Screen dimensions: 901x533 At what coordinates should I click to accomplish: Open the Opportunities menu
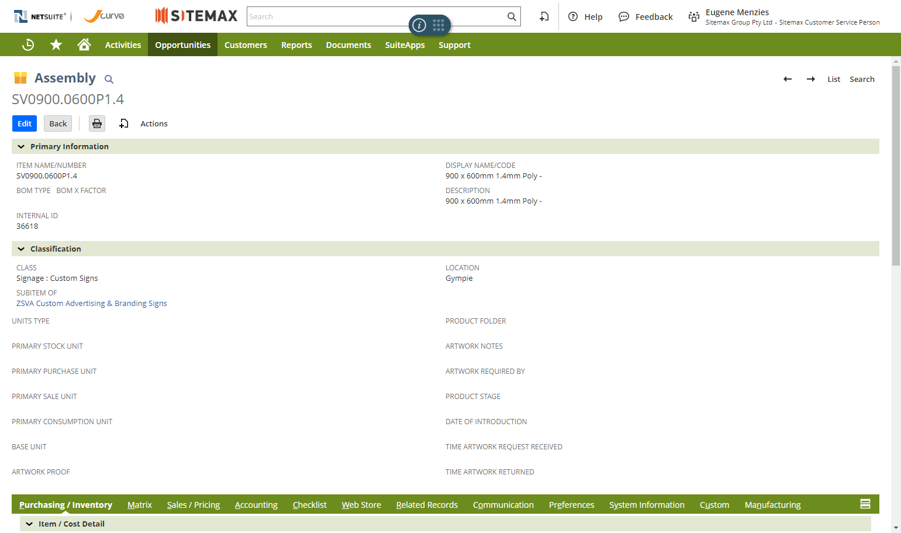click(182, 44)
